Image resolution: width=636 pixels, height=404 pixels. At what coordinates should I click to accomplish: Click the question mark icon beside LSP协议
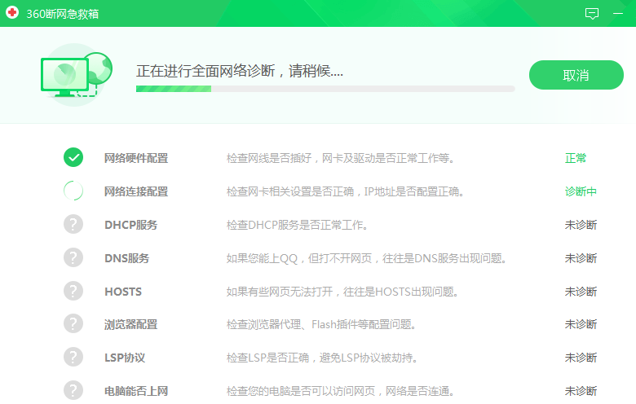[x=73, y=358]
